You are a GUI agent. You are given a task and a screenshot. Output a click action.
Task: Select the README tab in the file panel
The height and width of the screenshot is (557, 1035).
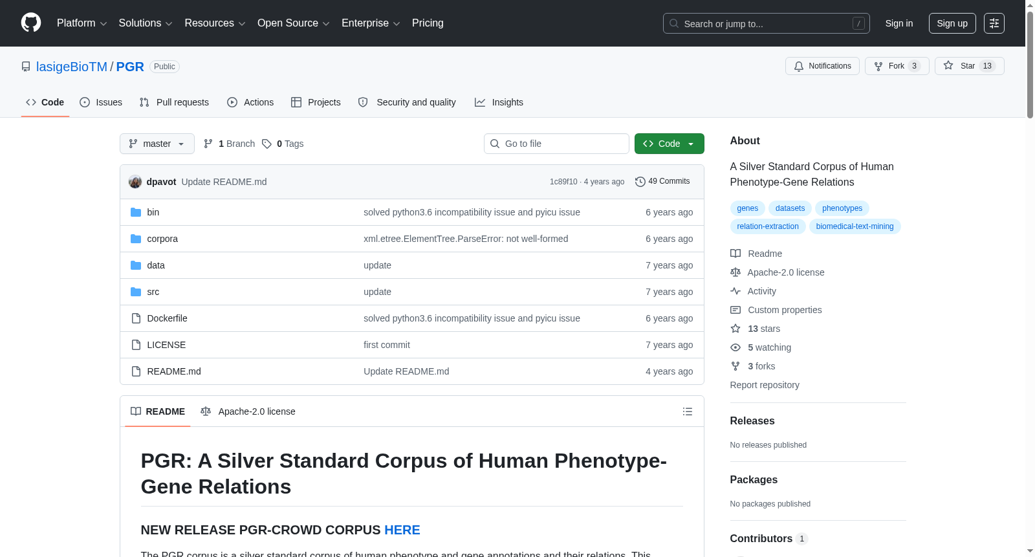point(158,411)
